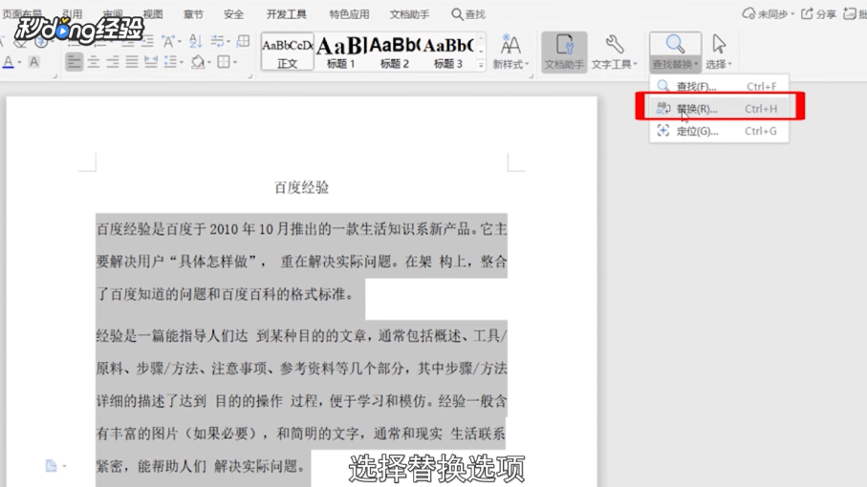Click the line starting 经验是一篇能指导人们
This screenshot has height=487, width=867.
301,336
